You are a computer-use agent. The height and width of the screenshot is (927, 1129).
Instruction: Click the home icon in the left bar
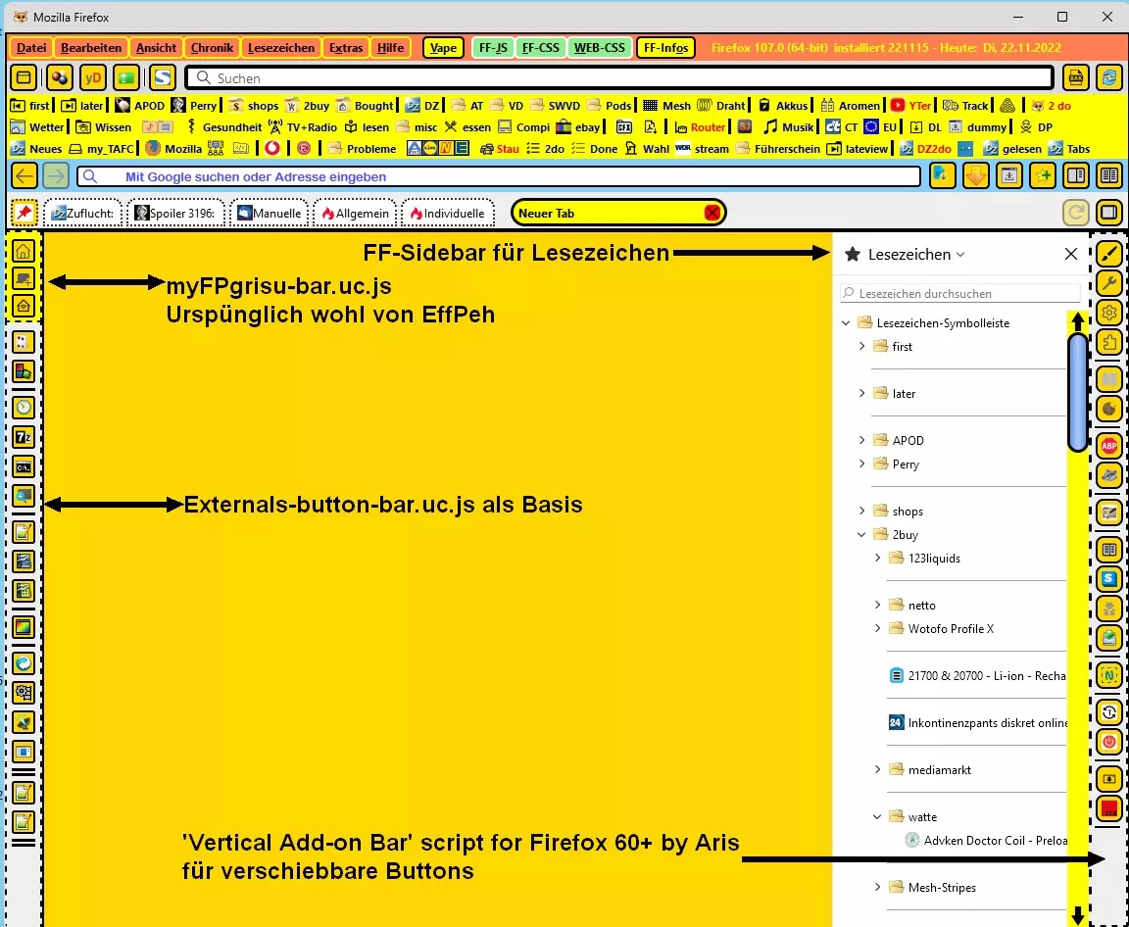pyautogui.click(x=24, y=251)
